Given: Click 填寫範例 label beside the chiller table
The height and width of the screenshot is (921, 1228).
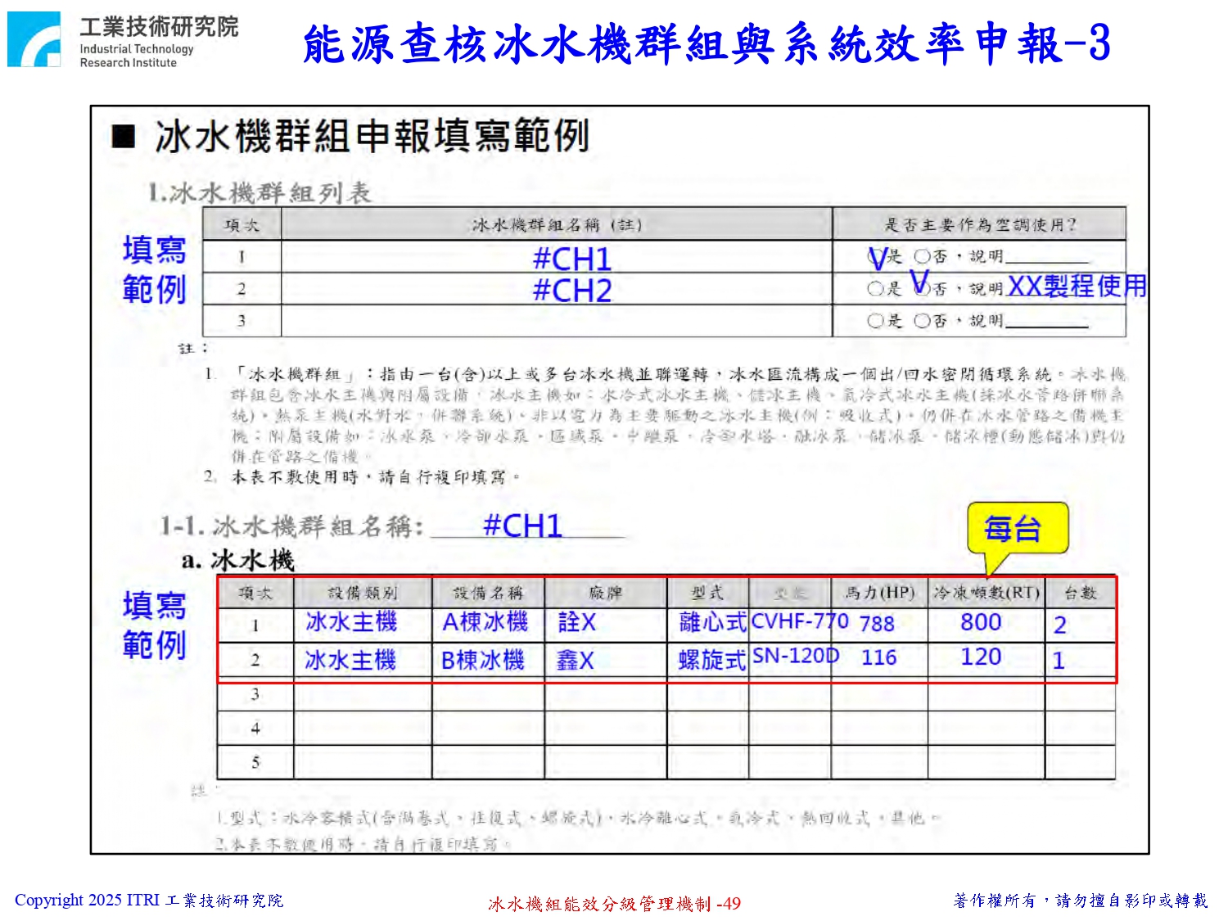Looking at the screenshot, I should click(x=155, y=625).
